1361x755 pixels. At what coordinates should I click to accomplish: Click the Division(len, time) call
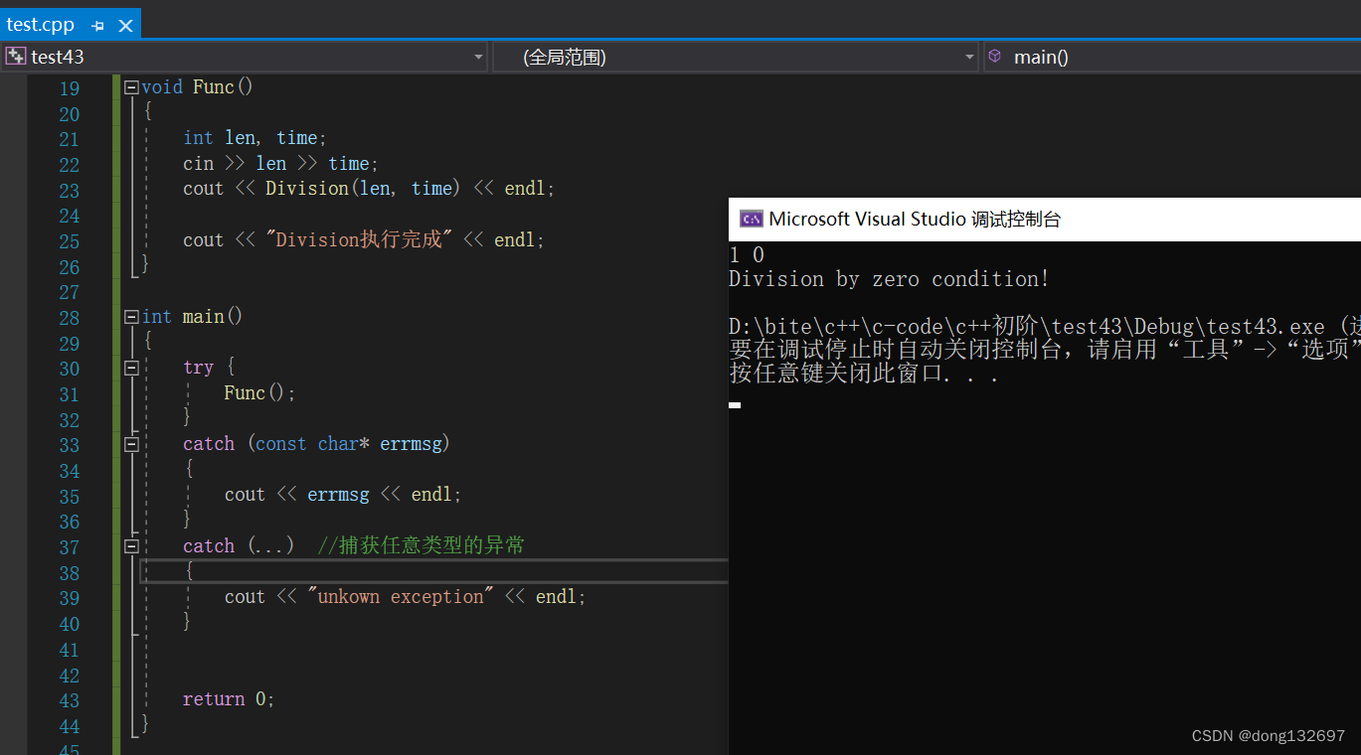[x=363, y=189]
